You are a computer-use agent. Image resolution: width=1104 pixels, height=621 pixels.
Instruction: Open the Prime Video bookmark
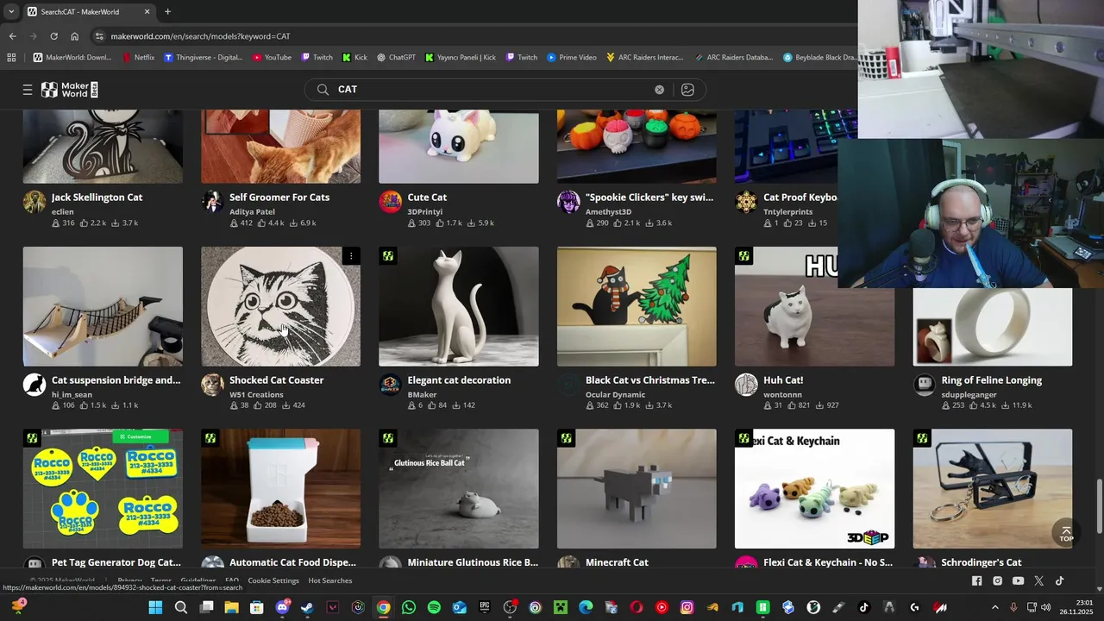pyautogui.click(x=570, y=58)
